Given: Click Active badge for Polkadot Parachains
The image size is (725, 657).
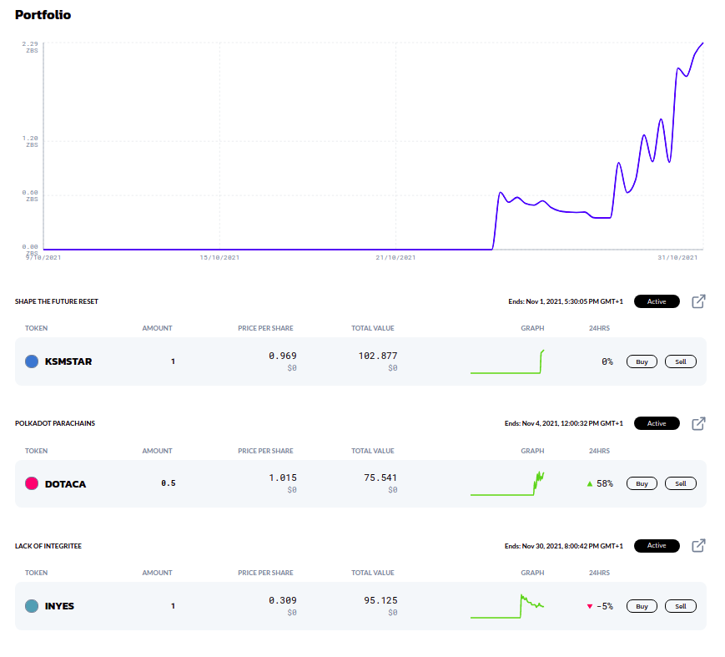Looking at the screenshot, I should [x=657, y=423].
